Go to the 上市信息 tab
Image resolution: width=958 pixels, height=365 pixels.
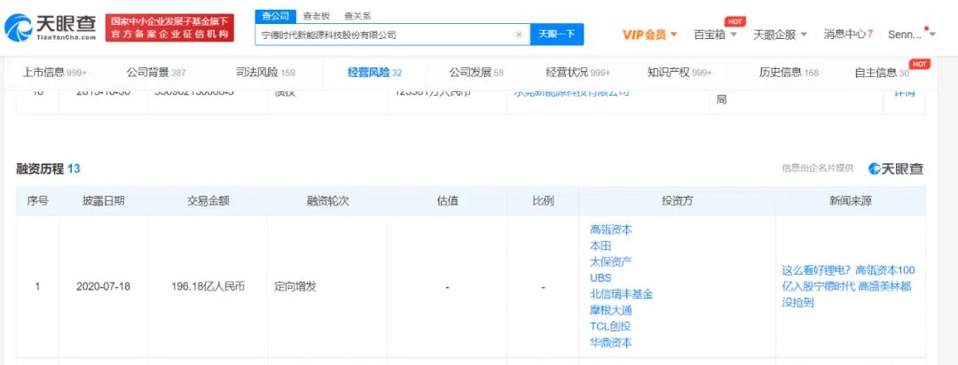(x=54, y=72)
